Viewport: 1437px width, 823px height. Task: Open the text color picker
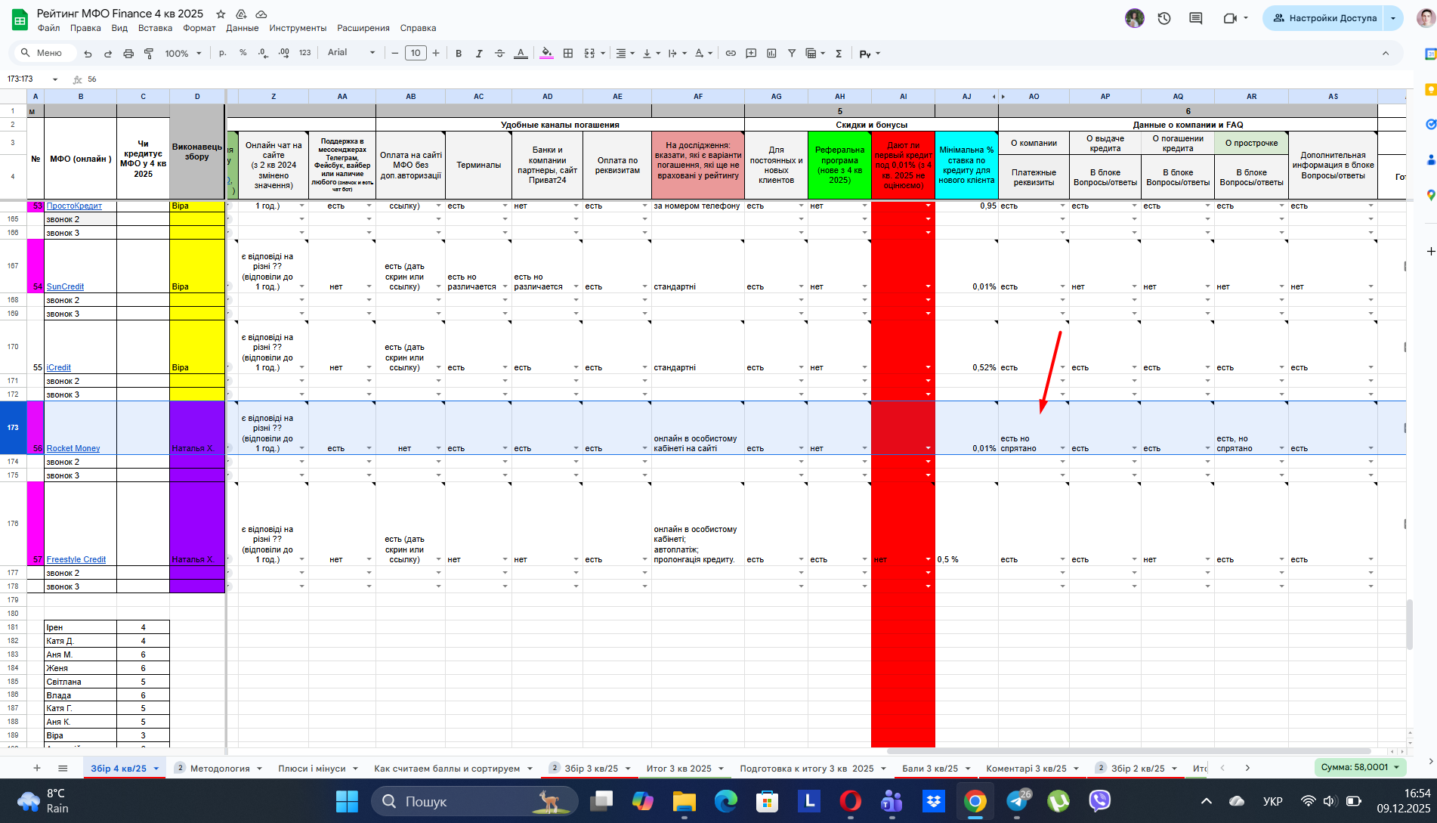(x=521, y=54)
